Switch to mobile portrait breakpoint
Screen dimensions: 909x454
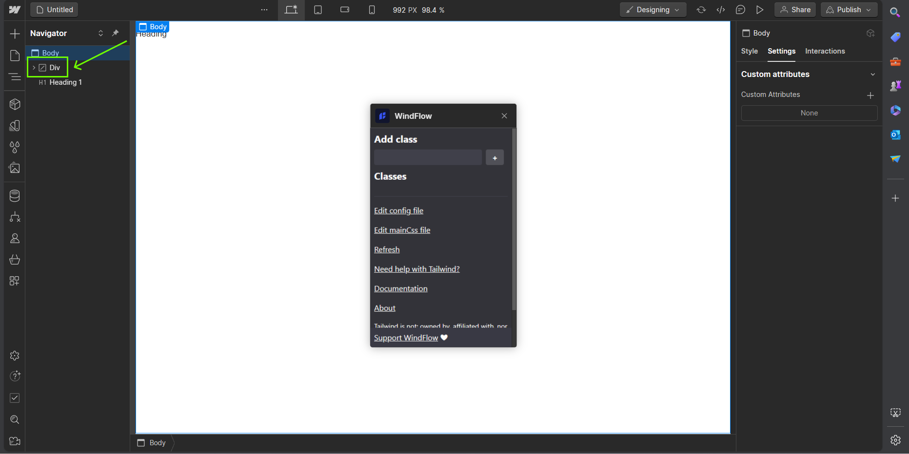click(372, 10)
